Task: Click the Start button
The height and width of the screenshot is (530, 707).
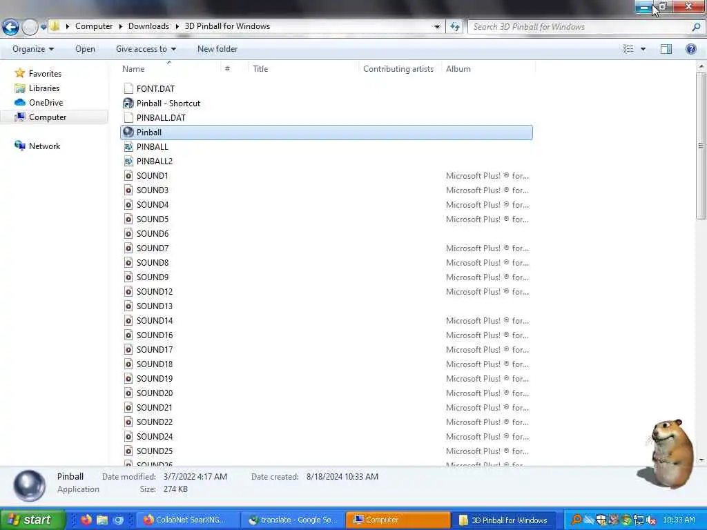Action: [x=32, y=520]
